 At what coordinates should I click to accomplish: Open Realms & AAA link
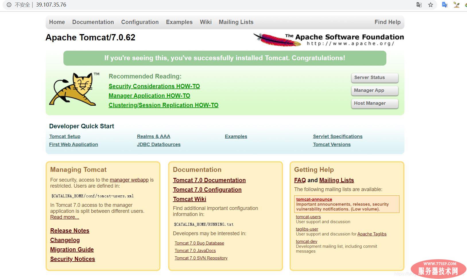[154, 136]
